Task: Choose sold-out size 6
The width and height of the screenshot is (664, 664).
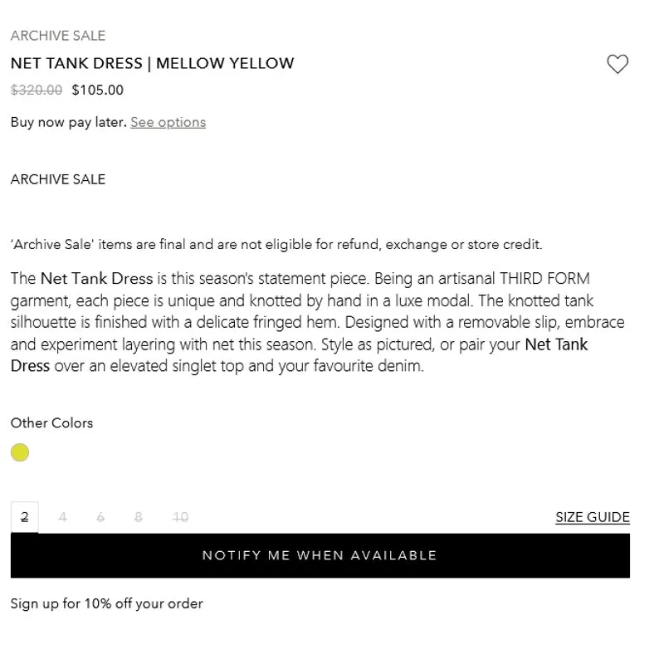Action: pyautogui.click(x=100, y=517)
